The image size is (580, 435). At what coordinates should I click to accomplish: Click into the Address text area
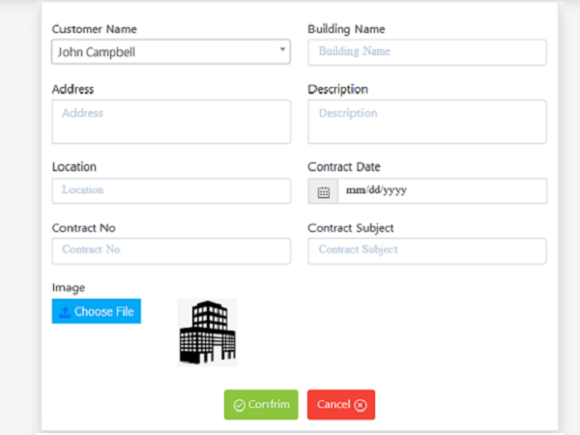170,122
